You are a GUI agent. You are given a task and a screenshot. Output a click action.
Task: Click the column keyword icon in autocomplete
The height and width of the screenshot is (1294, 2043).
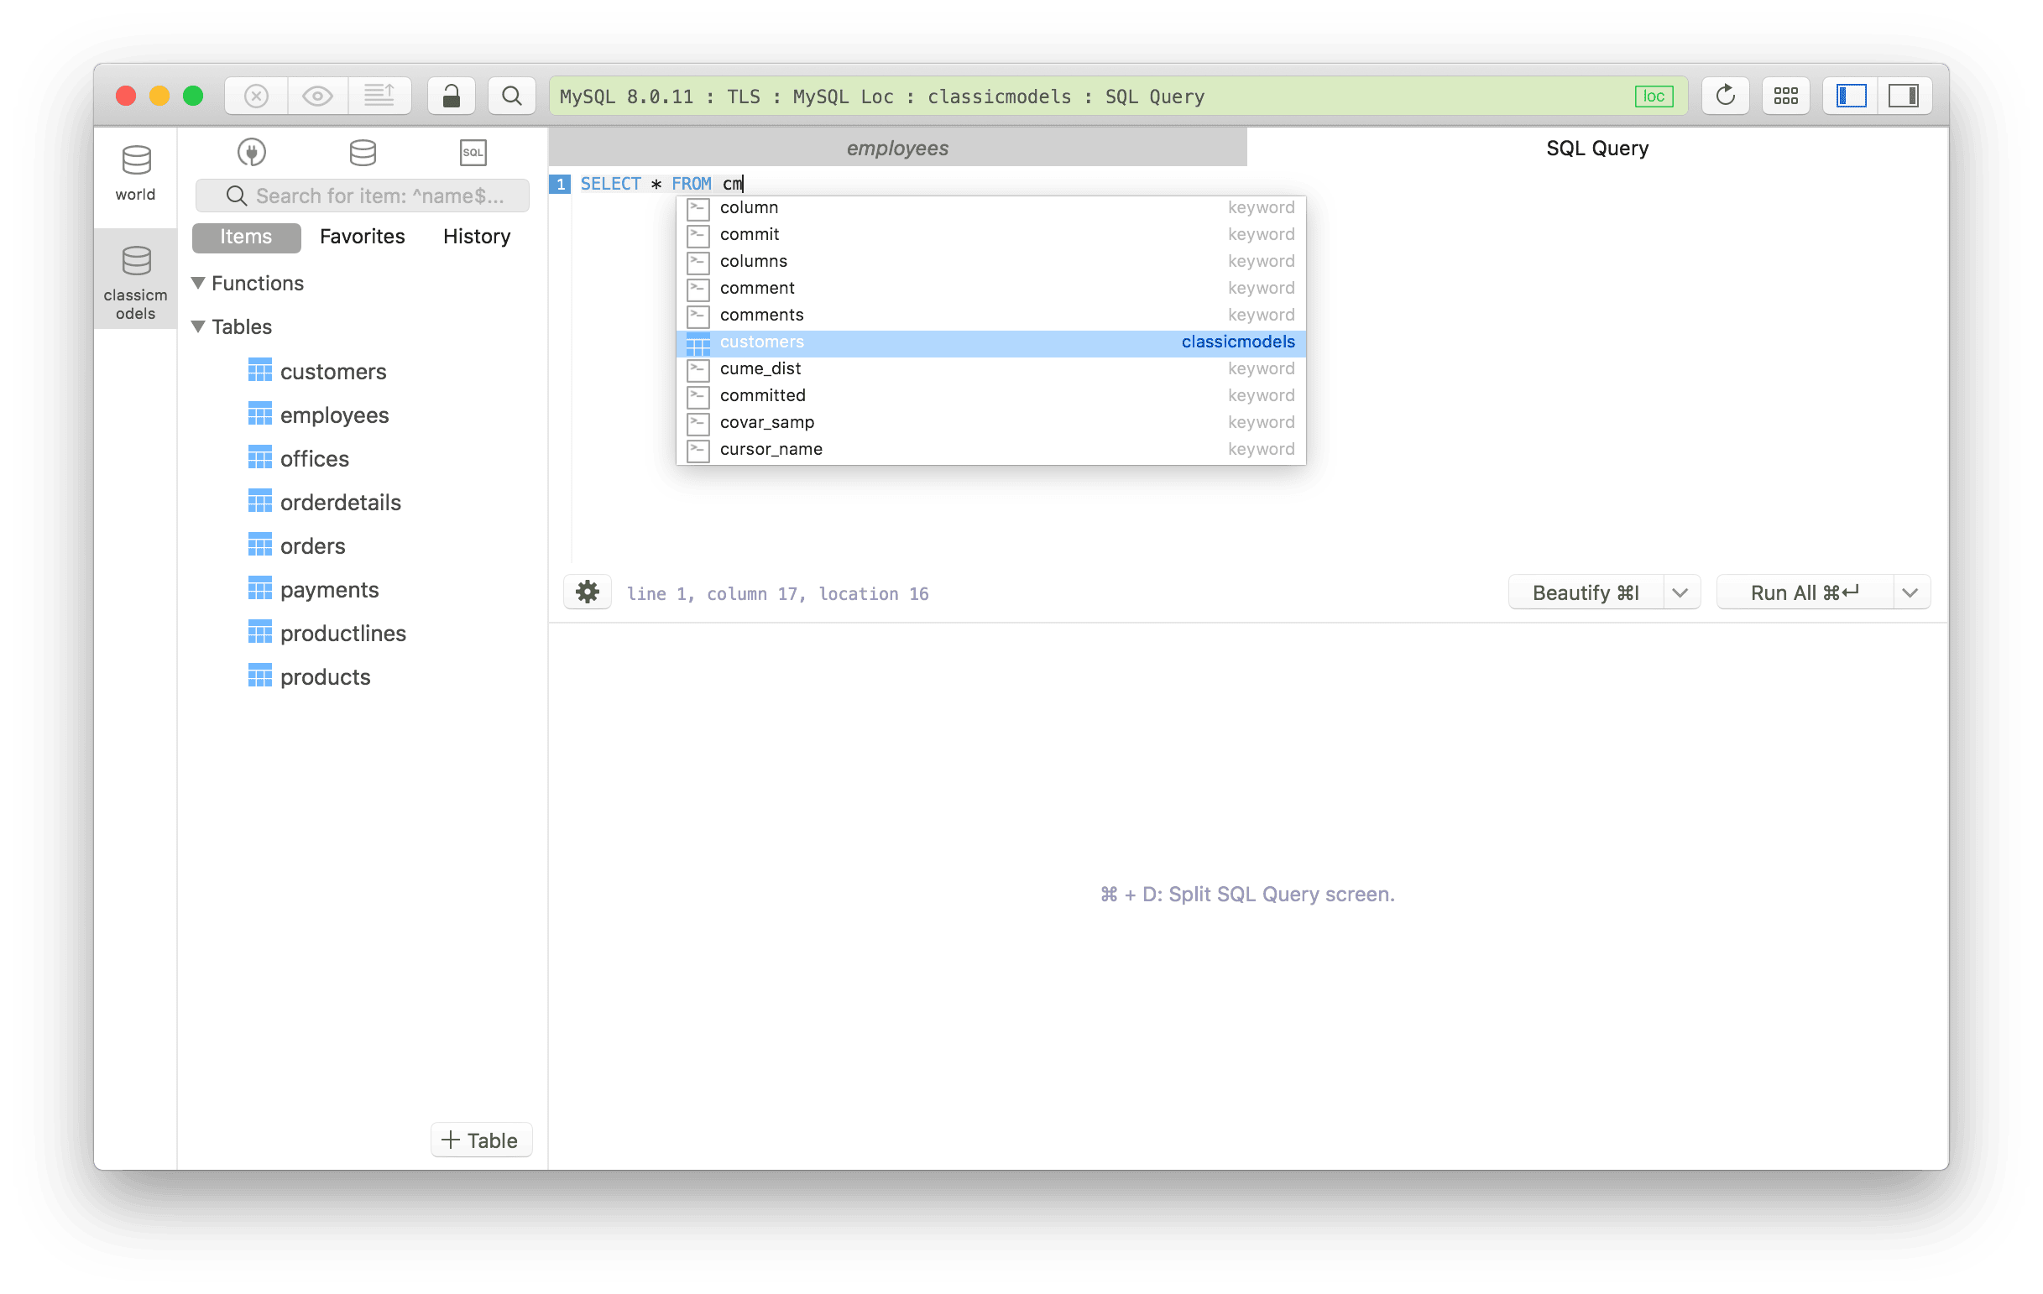pyautogui.click(x=698, y=208)
